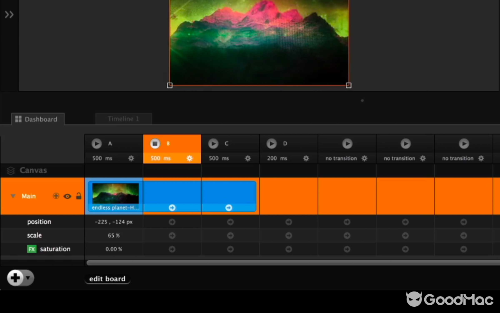
Task: Open the add button dropdown arrow
Action: tap(28, 278)
